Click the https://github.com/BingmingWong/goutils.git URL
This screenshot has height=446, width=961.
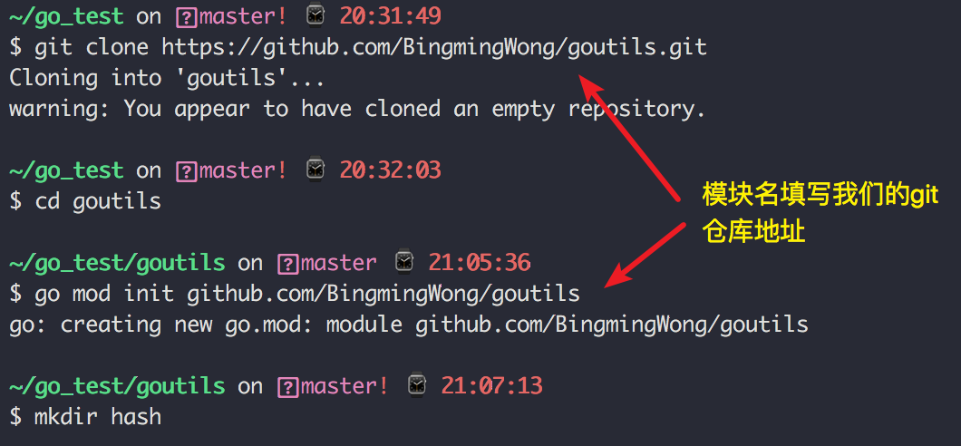[434, 48]
